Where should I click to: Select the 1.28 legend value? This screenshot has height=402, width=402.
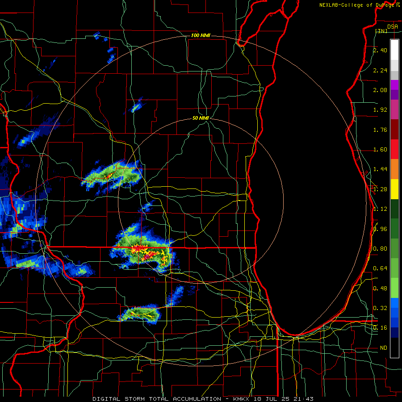pos(380,189)
